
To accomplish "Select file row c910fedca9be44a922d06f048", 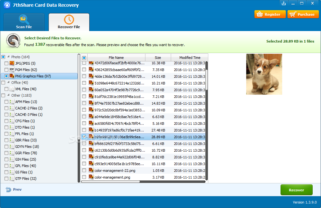I will pyautogui.click(x=143, y=157).
